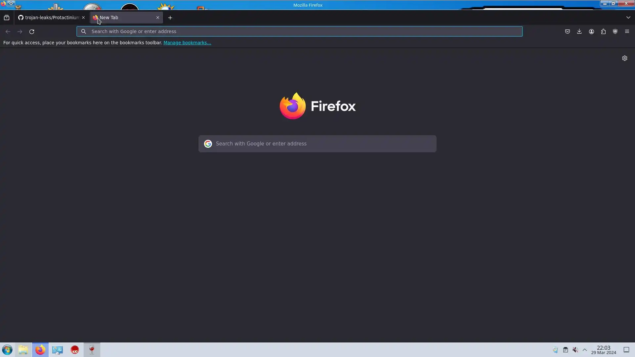The height and width of the screenshot is (357, 635).
Task: Open the new tab personalize gear
Action: (x=625, y=58)
